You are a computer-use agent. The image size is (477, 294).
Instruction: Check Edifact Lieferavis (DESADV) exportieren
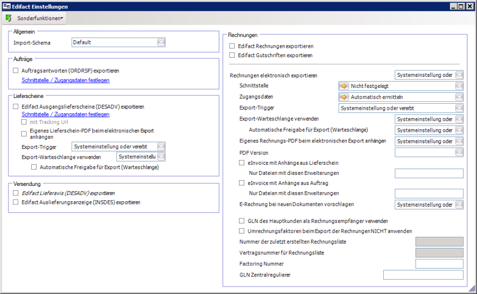[16, 193]
